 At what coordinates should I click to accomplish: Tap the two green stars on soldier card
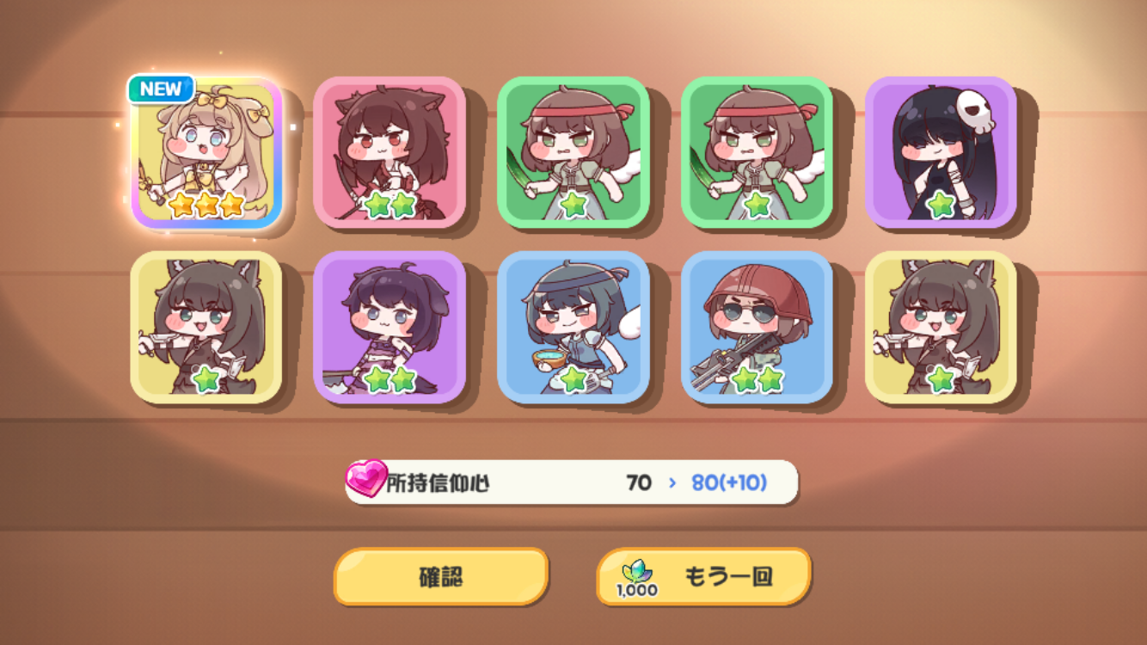coord(758,378)
